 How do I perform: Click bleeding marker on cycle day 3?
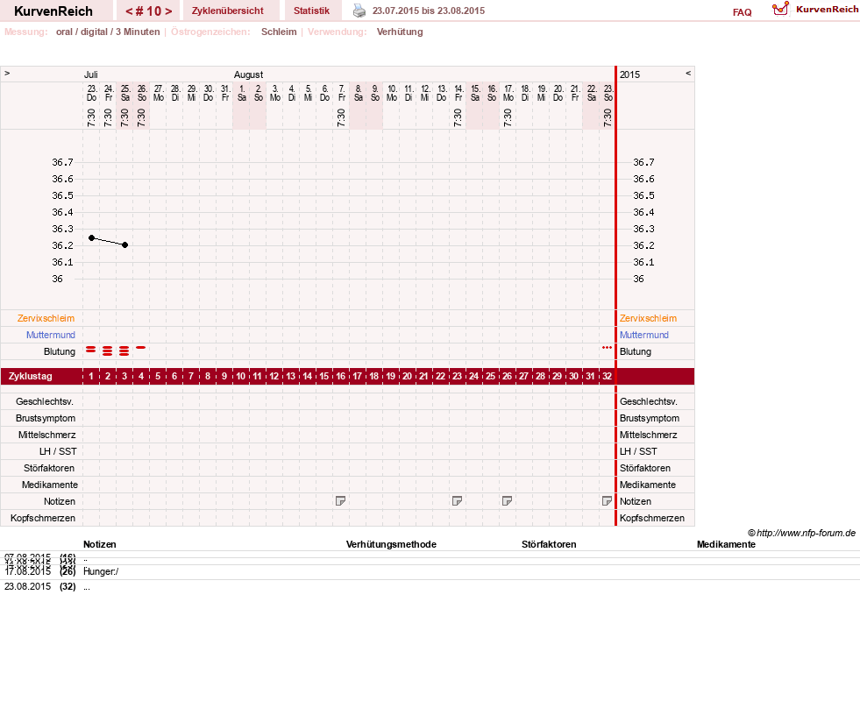[x=124, y=350]
